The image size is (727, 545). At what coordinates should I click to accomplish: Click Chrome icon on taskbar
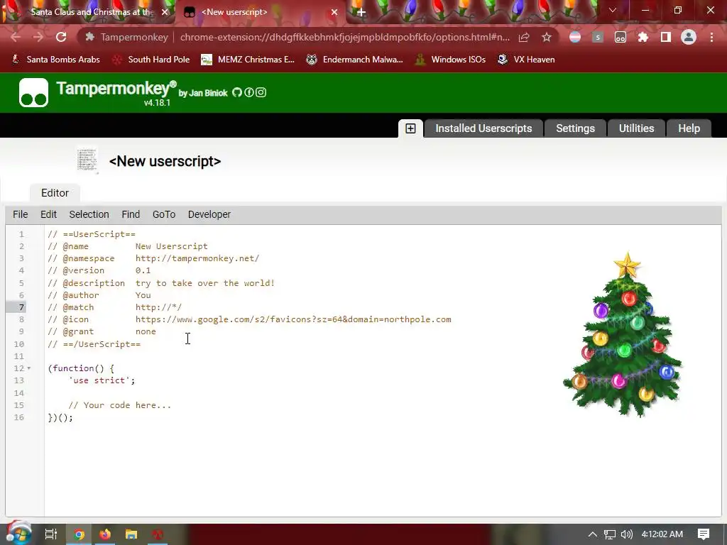coord(80,534)
